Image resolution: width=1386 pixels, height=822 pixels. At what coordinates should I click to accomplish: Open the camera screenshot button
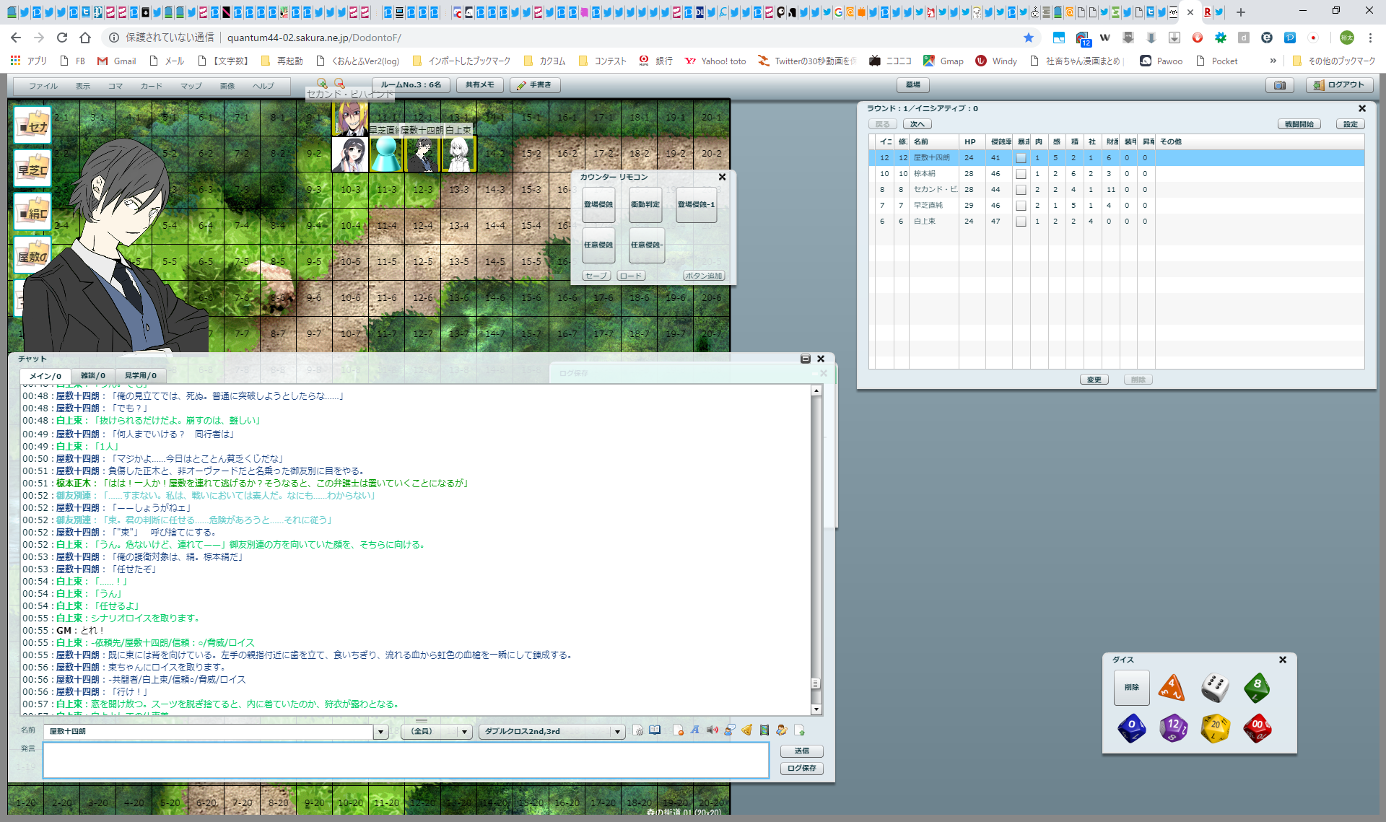click(1280, 85)
